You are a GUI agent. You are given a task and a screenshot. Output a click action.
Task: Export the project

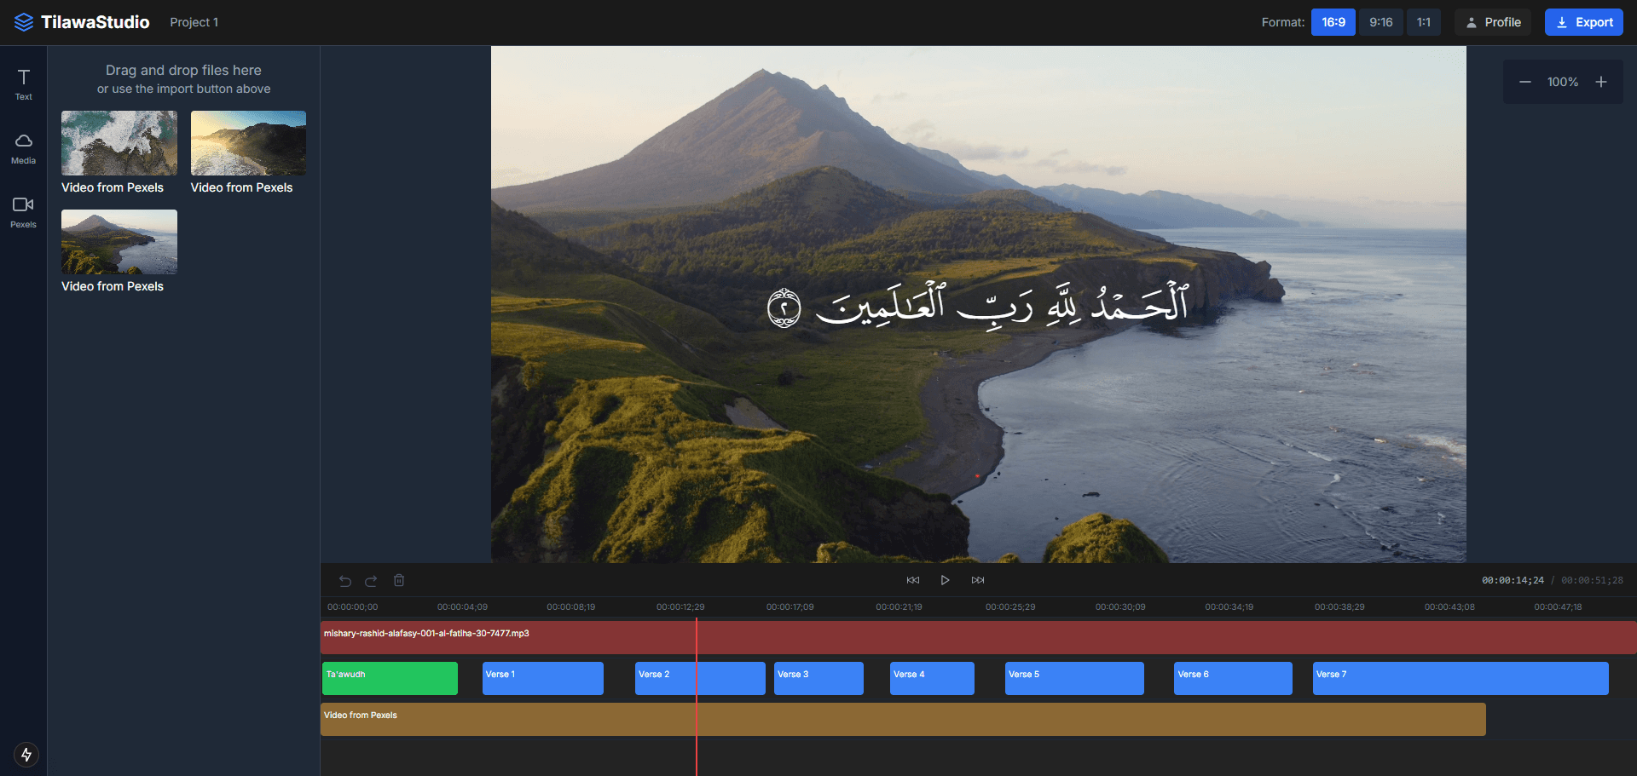click(x=1583, y=22)
